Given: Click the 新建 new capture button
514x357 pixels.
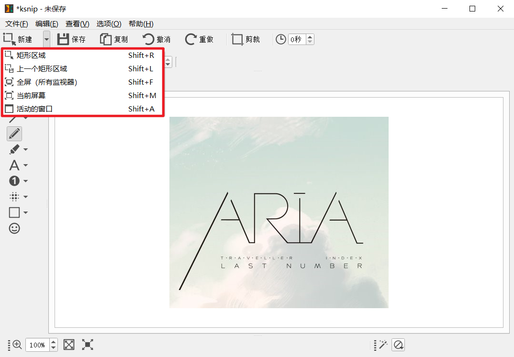Looking at the screenshot, I should coord(18,39).
